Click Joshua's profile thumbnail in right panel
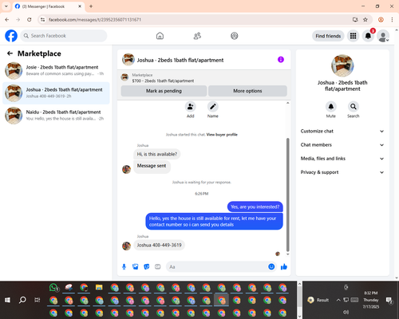 pos(342,65)
